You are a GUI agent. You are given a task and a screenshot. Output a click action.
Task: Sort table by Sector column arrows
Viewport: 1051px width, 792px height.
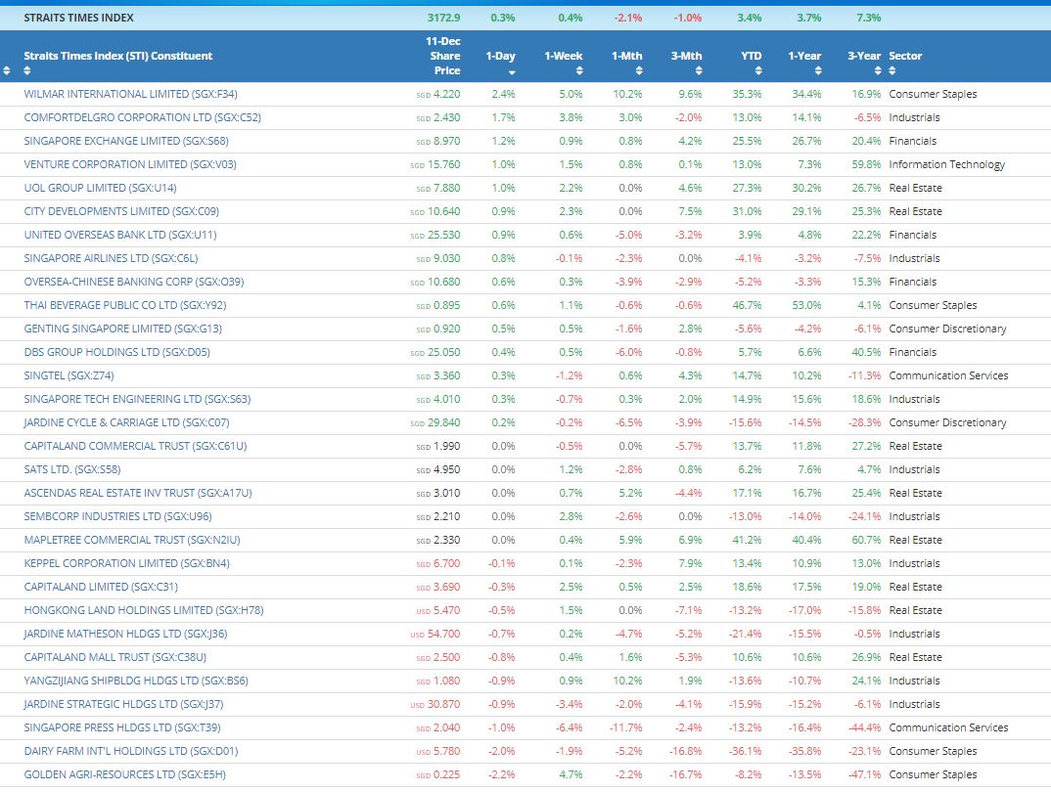(x=892, y=70)
